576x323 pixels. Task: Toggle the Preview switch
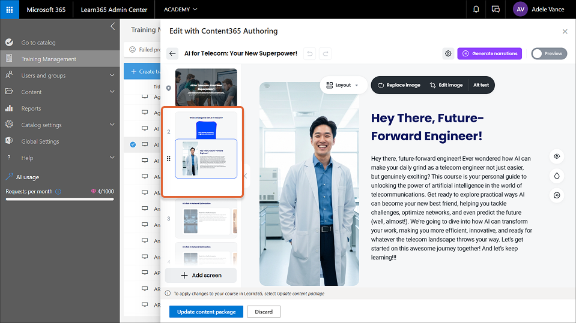click(x=548, y=53)
